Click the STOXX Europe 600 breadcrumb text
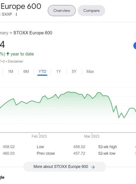Screen dimensions: 136x184 coord(33,33)
